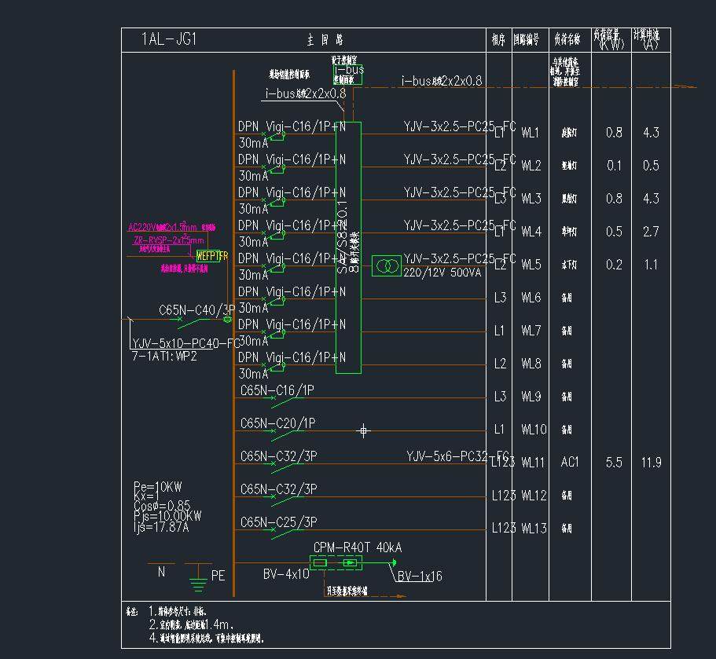Viewport: 716px width, 659px height.
Task: Click the yellow WEFPTFR module box
Action: point(211,256)
